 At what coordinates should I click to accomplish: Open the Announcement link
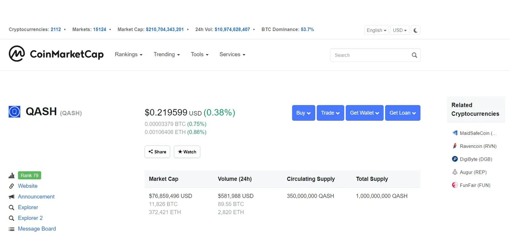click(36, 197)
